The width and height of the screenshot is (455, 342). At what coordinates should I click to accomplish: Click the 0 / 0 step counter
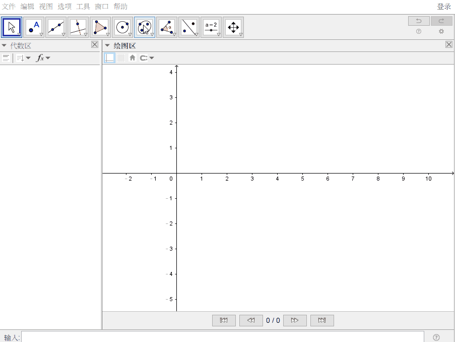(x=273, y=320)
